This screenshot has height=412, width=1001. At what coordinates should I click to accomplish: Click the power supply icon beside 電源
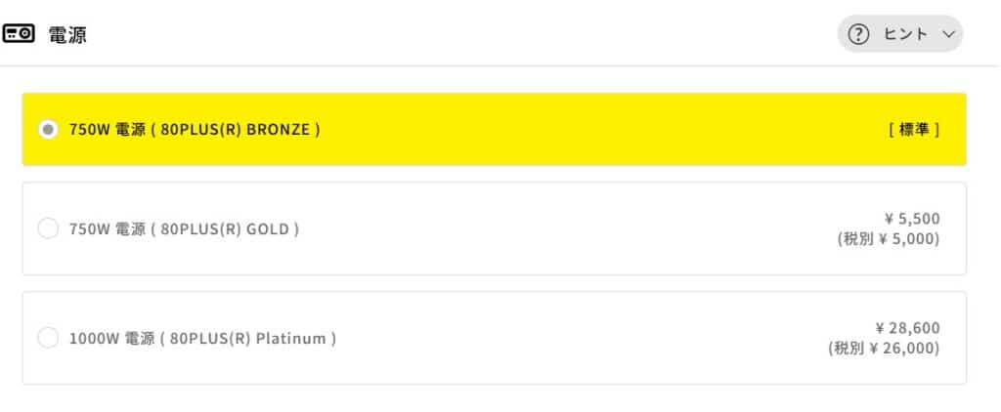tap(20, 34)
